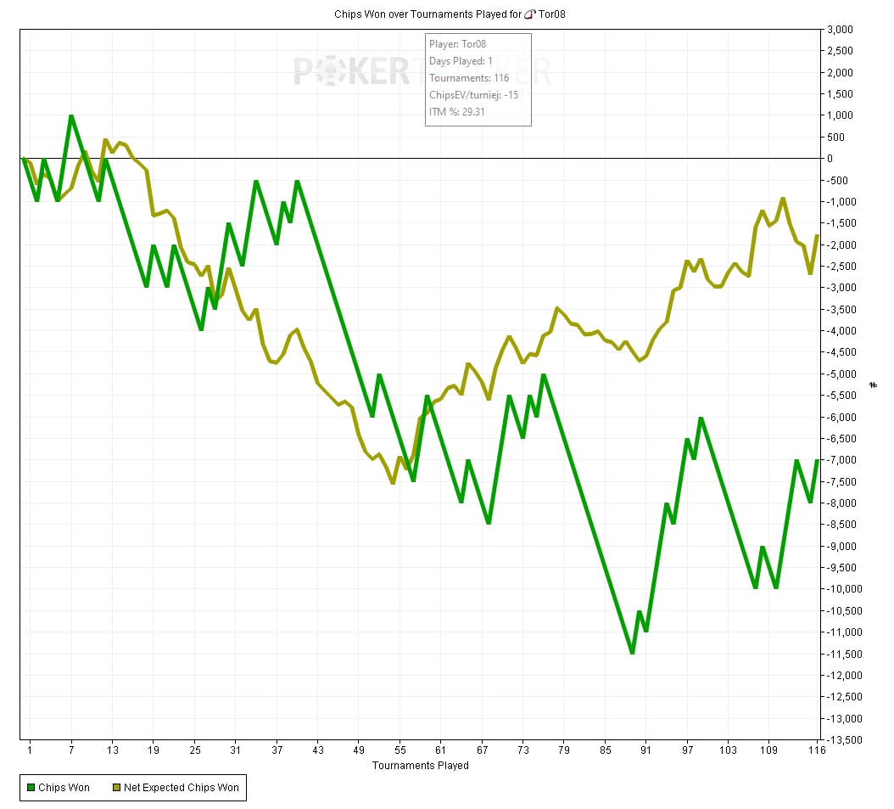The height and width of the screenshot is (809, 894).
Task: Click the x-axis tick label 31
Action: pyautogui.click(x=235, y=750)
